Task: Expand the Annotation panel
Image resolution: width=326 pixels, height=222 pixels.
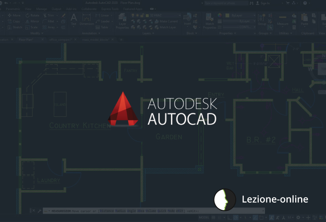Action: coord(91,33)
